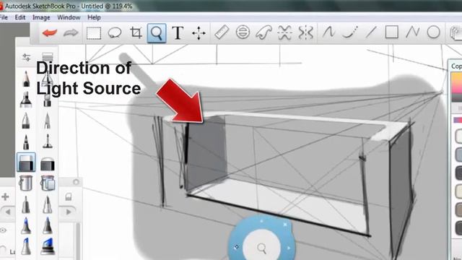This screenshot has height=260, width=462.
Task: Toggle the Ellipse guide tool
Action: pyautogui.click(x=243, y=32)
